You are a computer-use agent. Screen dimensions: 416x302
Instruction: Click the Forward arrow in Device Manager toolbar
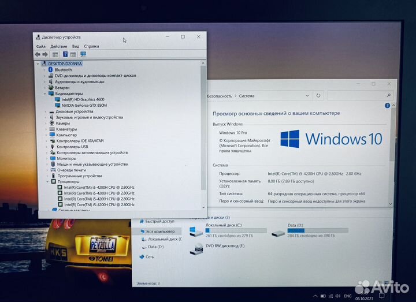[45, 54]
